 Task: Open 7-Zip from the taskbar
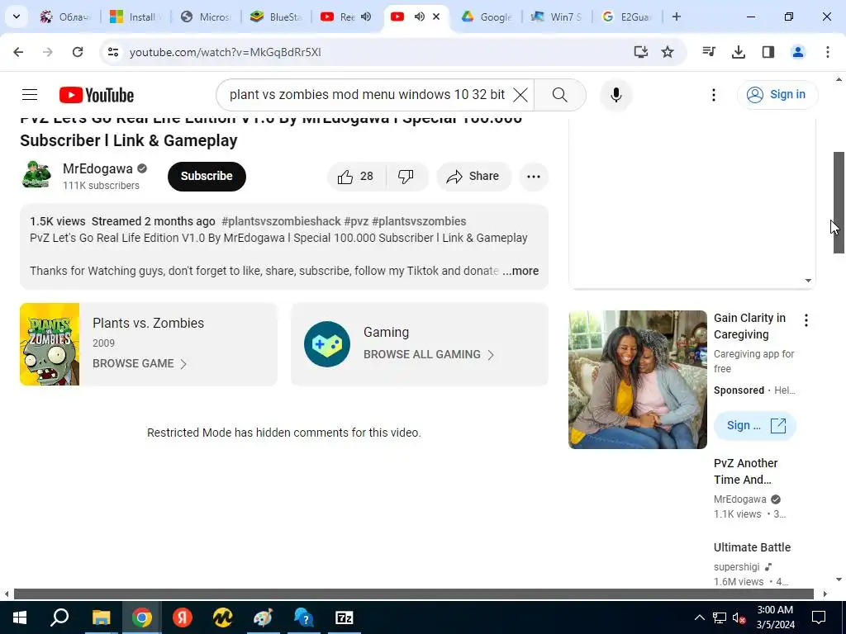pyautogui.click(x=345, y=617)
